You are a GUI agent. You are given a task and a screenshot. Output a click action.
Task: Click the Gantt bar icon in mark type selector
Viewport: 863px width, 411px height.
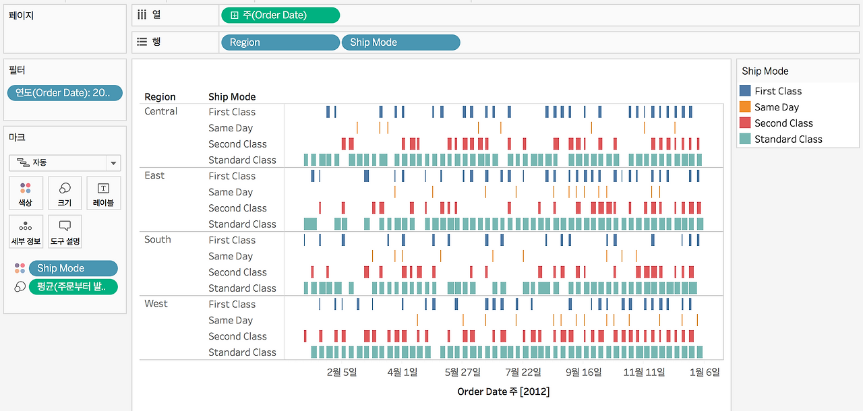click(22, 162)
